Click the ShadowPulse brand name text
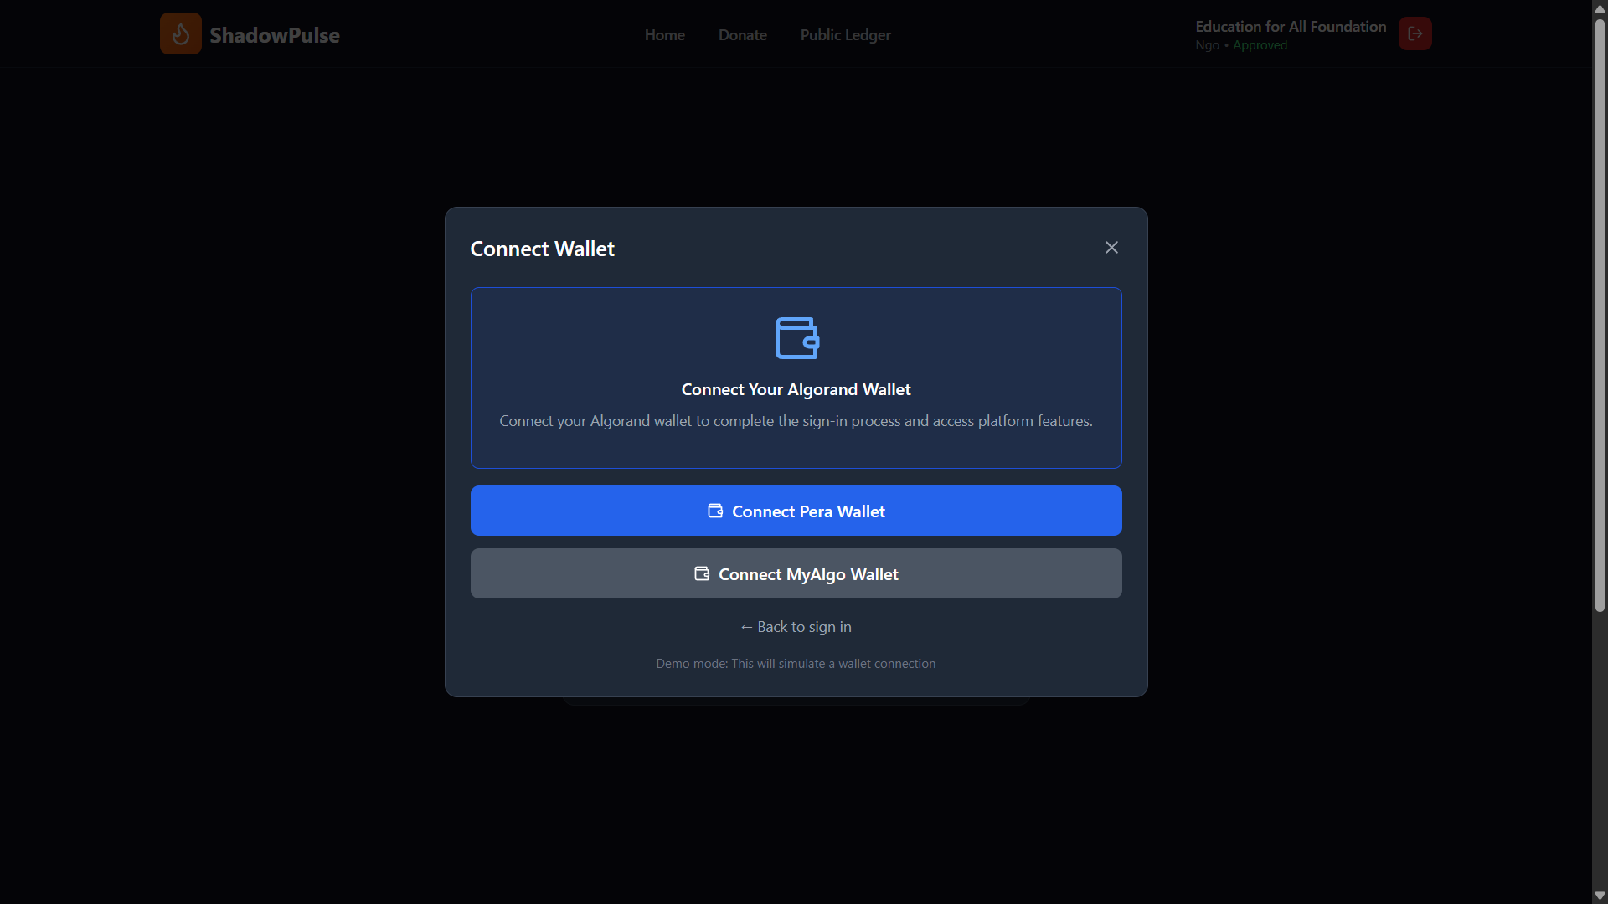 (x=275, y=35)
